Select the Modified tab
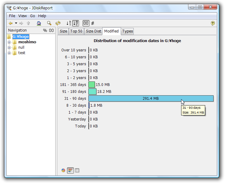This screenshot has height=183, width=225. (111, 31)
